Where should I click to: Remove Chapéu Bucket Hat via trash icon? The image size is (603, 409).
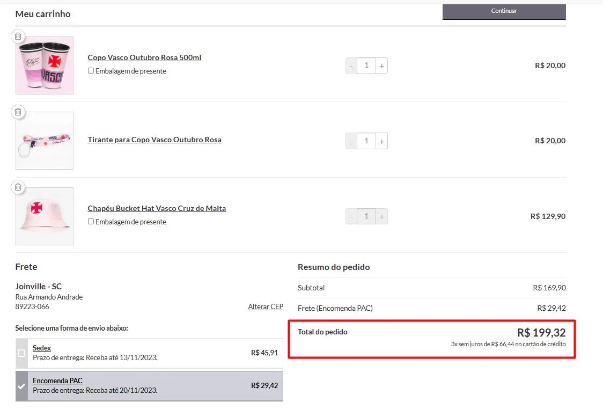(x=18, y=187)
